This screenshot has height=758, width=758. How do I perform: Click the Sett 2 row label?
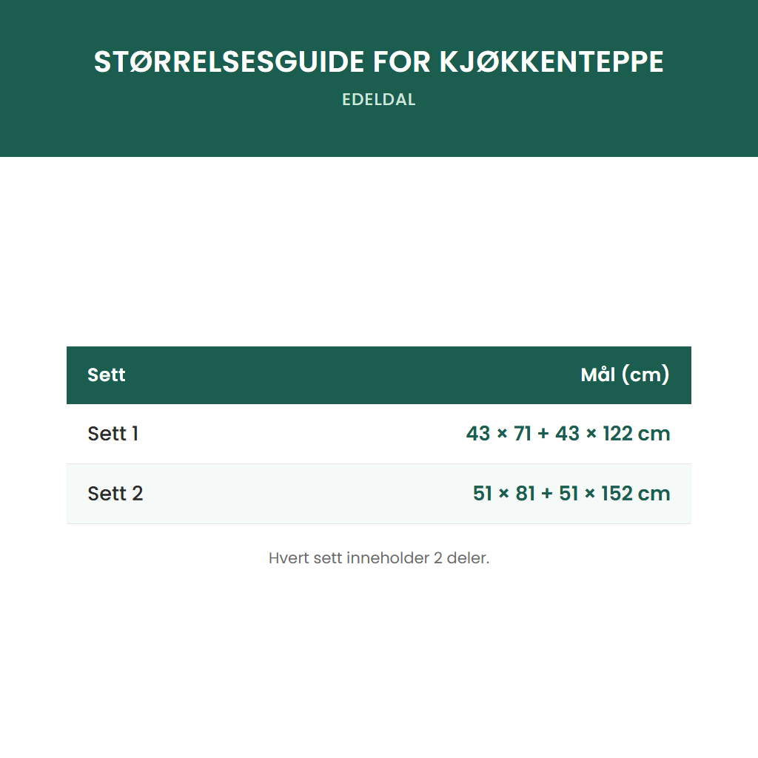[x=115, y=494]
